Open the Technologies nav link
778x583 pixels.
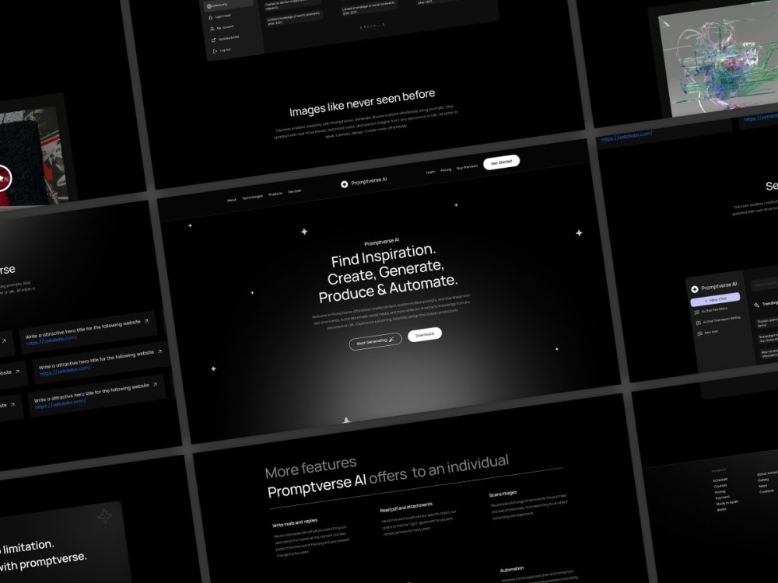pos(252,197)
